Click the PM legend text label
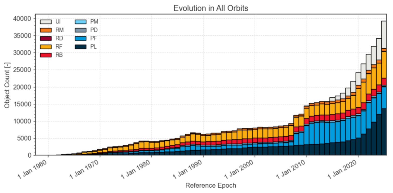Image resolution: width=393 pixels, height=193 pixels. pyautogui.click(x=94, y=22)
